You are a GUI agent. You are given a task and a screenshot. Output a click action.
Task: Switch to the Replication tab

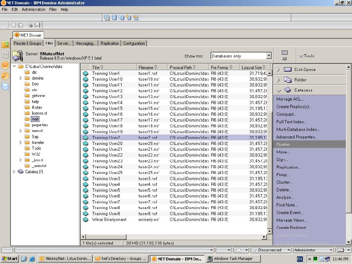coord(110,43)
